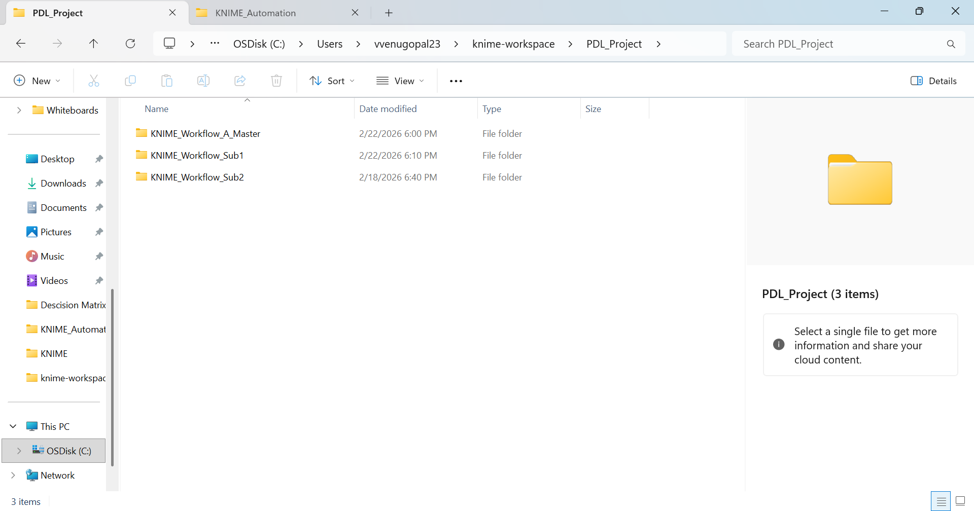This screenshot has width=974, height=511.
Task: Refresh the current folder view
Action: 130,44
